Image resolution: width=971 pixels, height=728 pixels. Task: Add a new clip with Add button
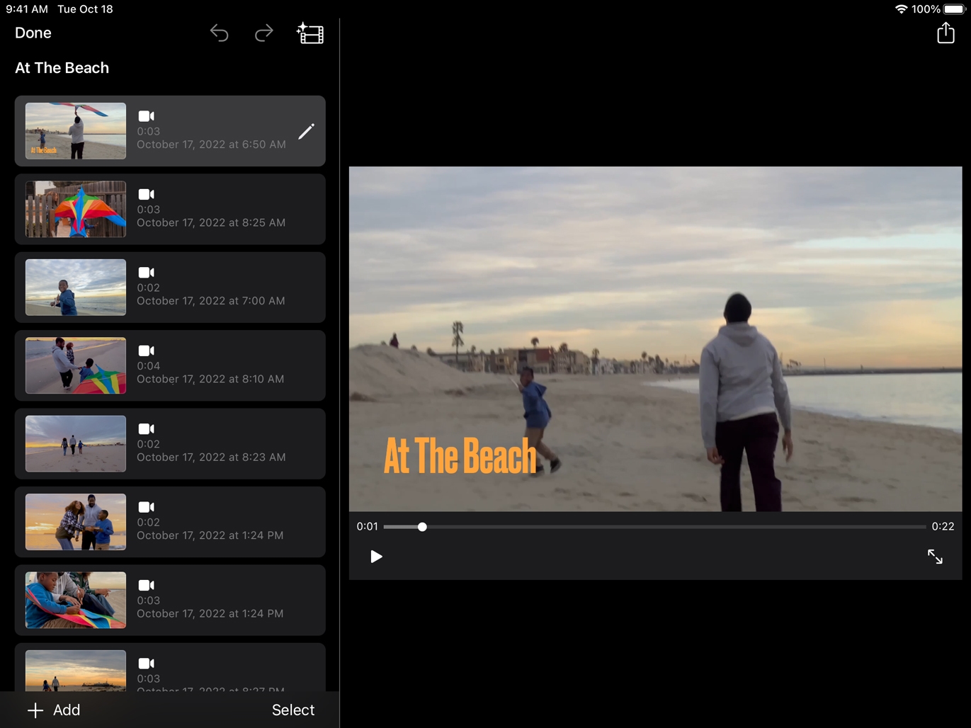pyautogui.click(x=54, y=710)
